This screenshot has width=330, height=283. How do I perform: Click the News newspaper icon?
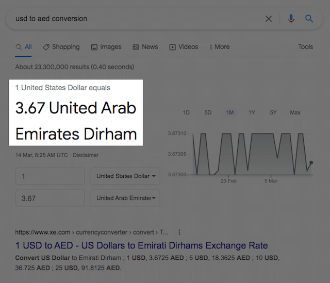(136, 47)
